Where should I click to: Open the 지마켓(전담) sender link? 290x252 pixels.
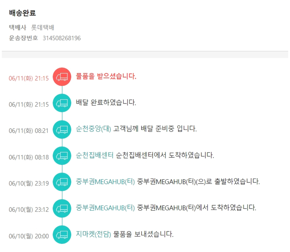(x=94, y=234)
